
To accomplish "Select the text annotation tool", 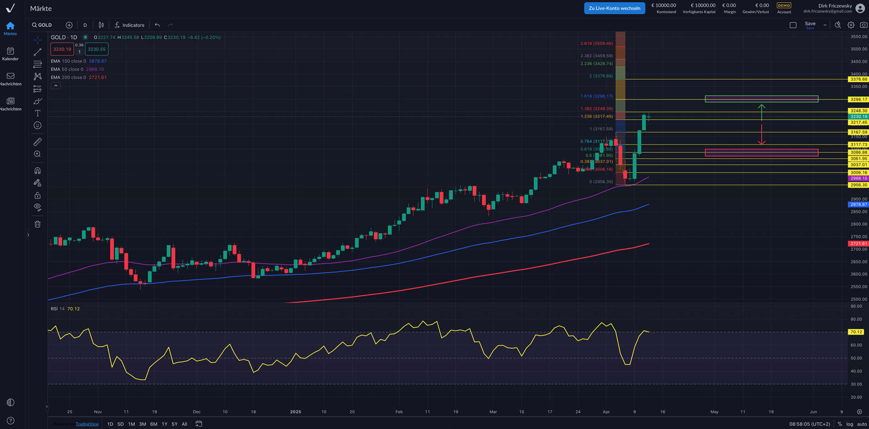I will coord(38,113).
